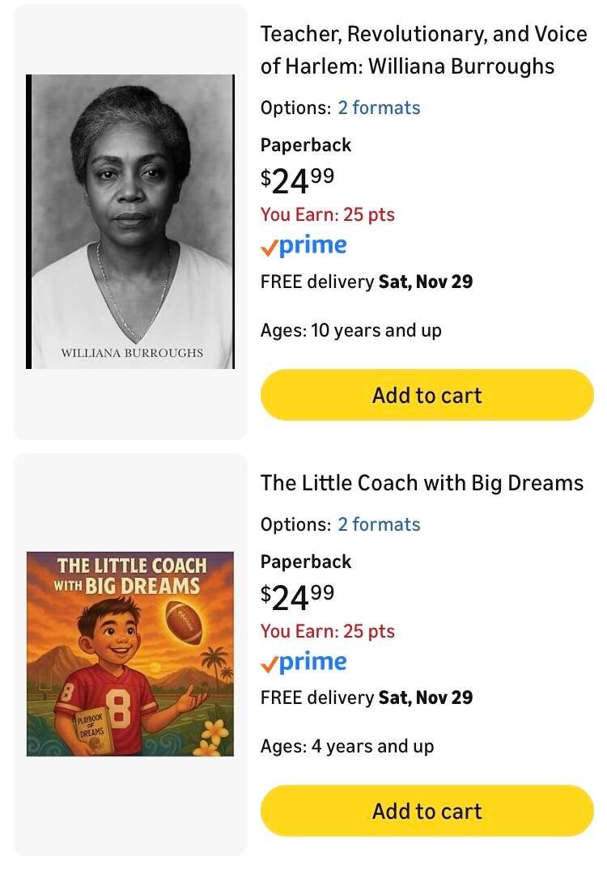This screenshot has width=607, height=869.
Task: Click the $24.99 price of The Little Coach
Action: 297,596
